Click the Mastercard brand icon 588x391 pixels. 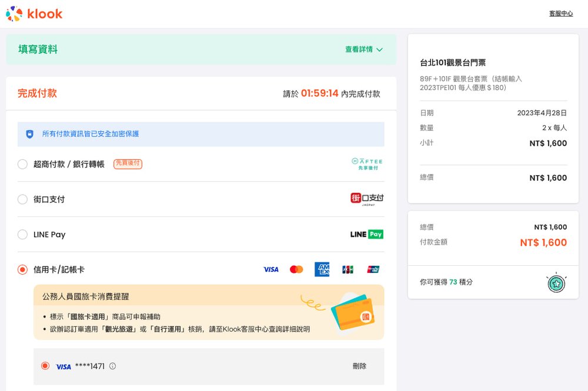[x=296, y=269]
